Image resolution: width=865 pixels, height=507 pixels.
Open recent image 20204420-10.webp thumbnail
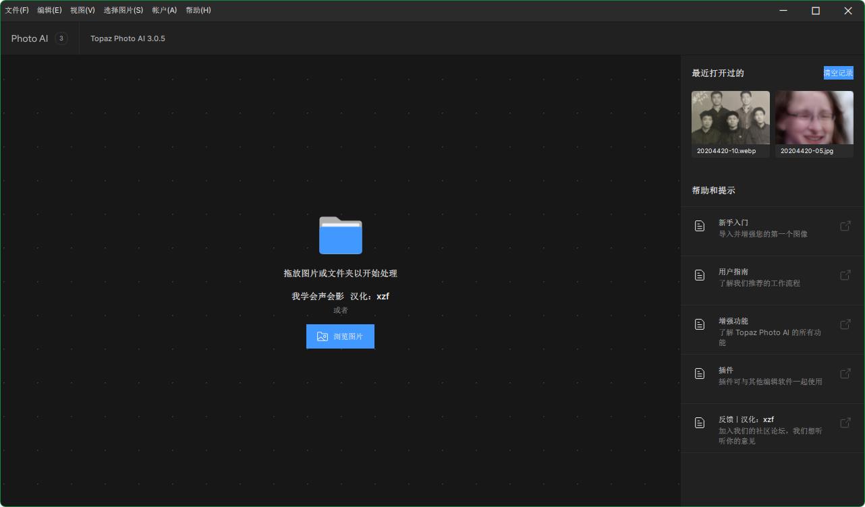tap(731, 118)
